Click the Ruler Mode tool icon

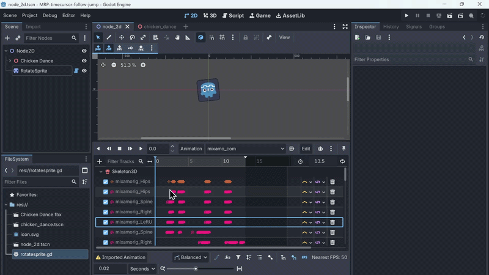(189, 37)
